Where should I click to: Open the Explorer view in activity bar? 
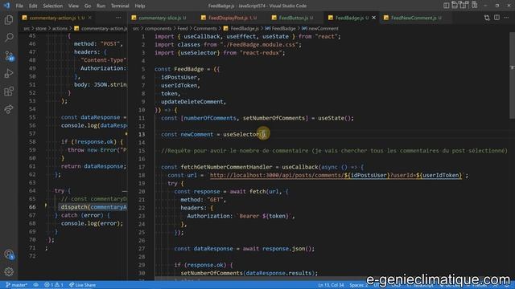tap(9, 20)
